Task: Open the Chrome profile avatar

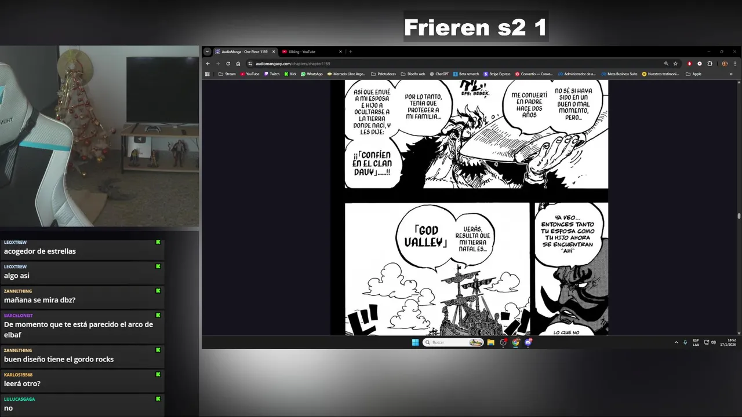Action: point(725,64)
